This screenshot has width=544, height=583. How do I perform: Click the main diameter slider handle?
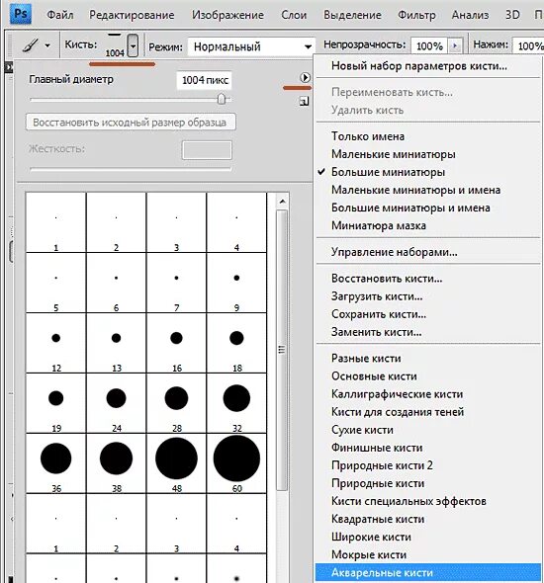pyautogui.click(x=222, y=99)
